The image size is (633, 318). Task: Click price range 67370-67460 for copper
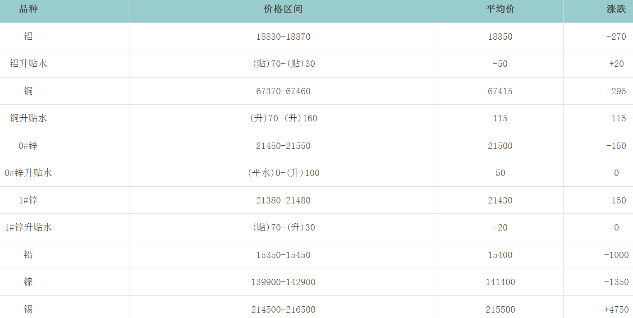pyautogui.click(x=283, y=91)
